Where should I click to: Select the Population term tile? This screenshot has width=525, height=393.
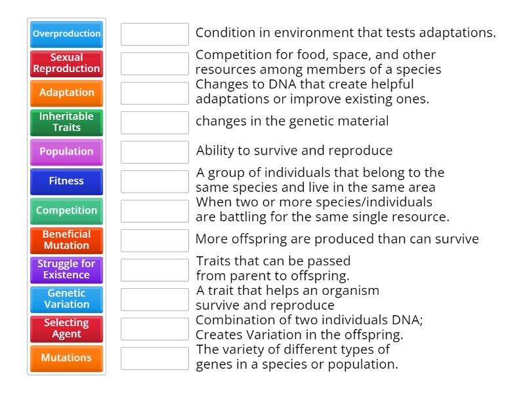66,152
